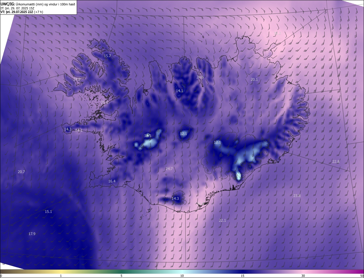
Task: Select the 30 tick on the colour scale
Action: pyautogui.click(x=303, y=276)
